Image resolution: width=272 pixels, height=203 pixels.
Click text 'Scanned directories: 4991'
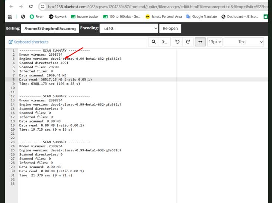tap(44, 63)
